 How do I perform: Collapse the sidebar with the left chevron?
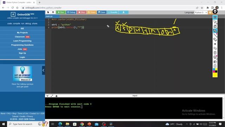(x=44, y=70)
